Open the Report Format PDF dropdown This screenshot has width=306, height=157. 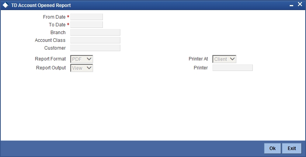click(82, 59)
